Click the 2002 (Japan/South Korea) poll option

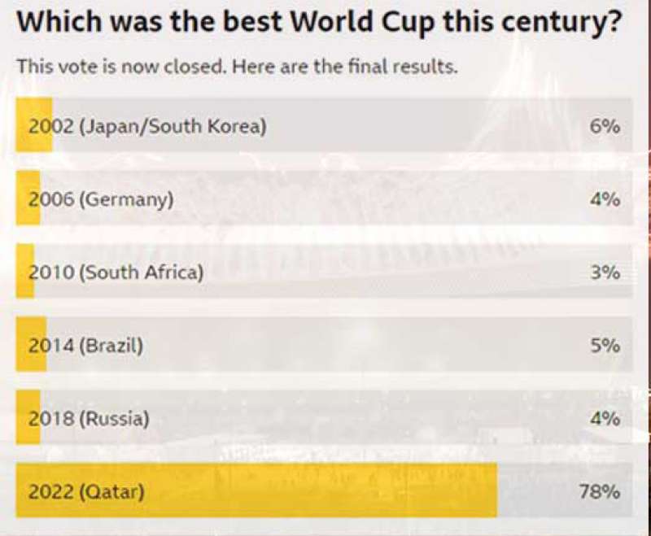(x=324, y=125)
